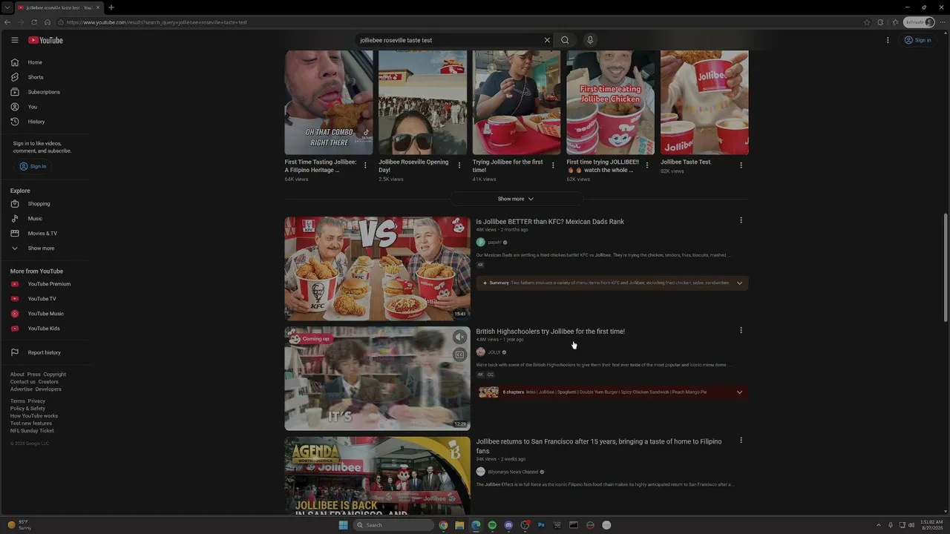Open the InPrivate profile button
Screen dimensions: 950x534
(919, 22)
